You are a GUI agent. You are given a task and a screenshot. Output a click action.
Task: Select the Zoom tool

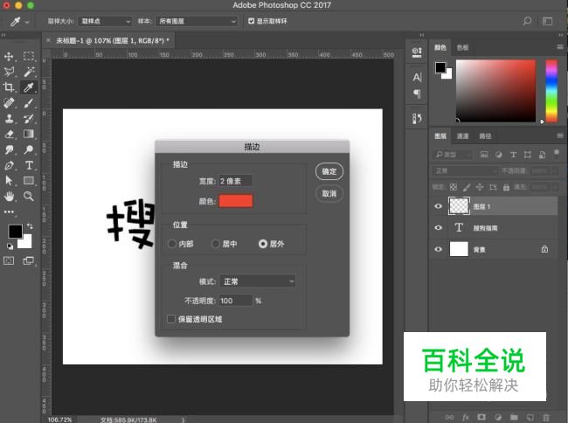[29, 196]
